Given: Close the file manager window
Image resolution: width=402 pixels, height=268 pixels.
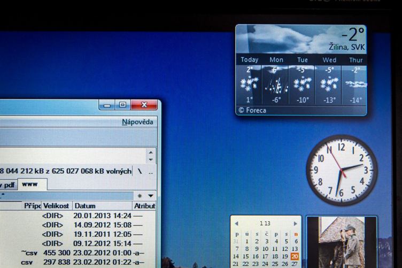Looking at the screenshot, I should (x=144, y=105).
